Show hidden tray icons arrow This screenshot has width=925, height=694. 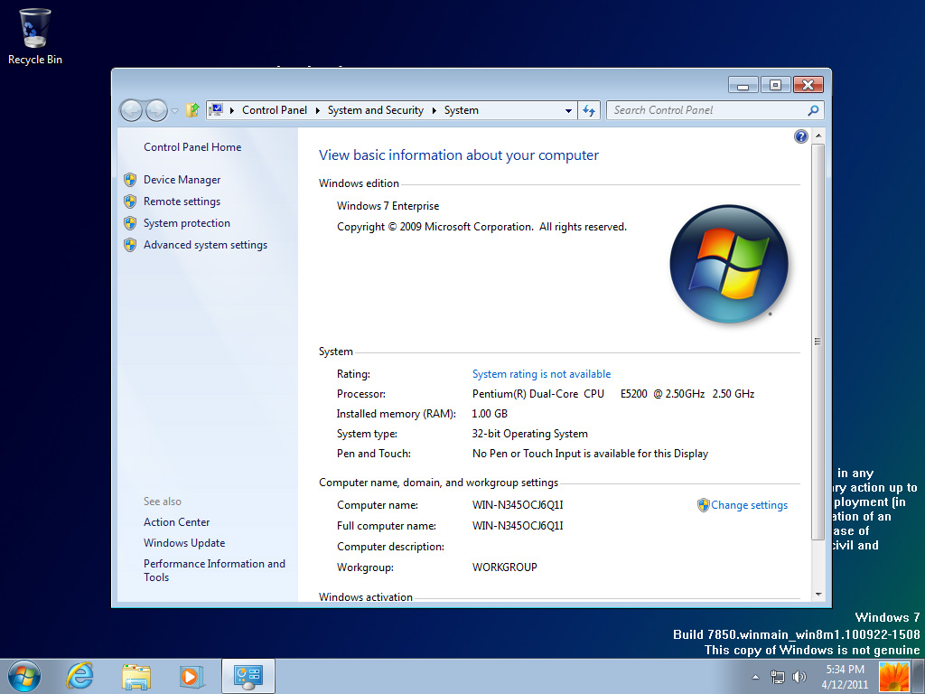tap(755, 677)
